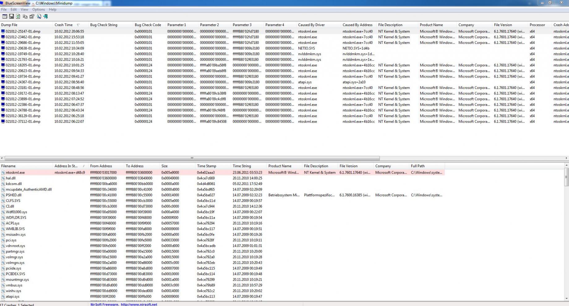
Task: Click the file icon next to kdcom.dll
Action: (3, 184)
